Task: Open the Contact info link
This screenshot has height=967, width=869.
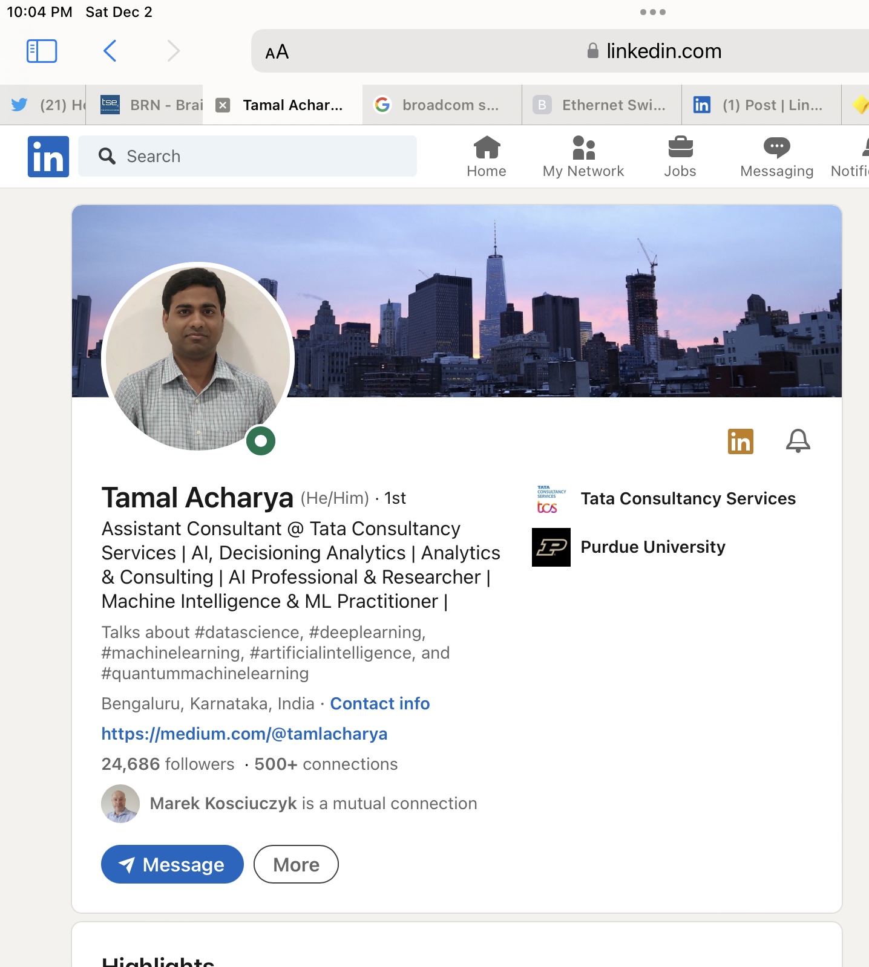Action: coord(379,703)
